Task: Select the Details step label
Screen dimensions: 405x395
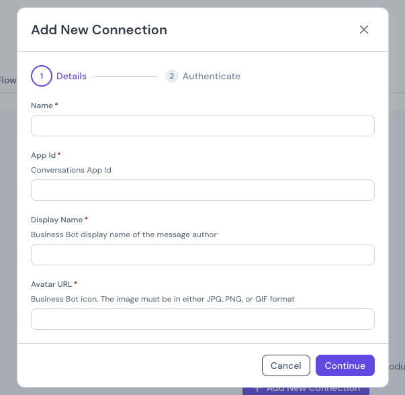Action: 71,76
